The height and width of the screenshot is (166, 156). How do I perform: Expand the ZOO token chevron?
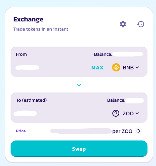pyautogui.click(x=137, y=113)
